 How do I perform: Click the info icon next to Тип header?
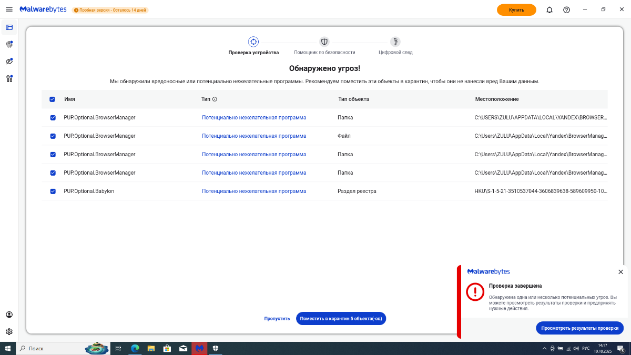tap(215, 99)
